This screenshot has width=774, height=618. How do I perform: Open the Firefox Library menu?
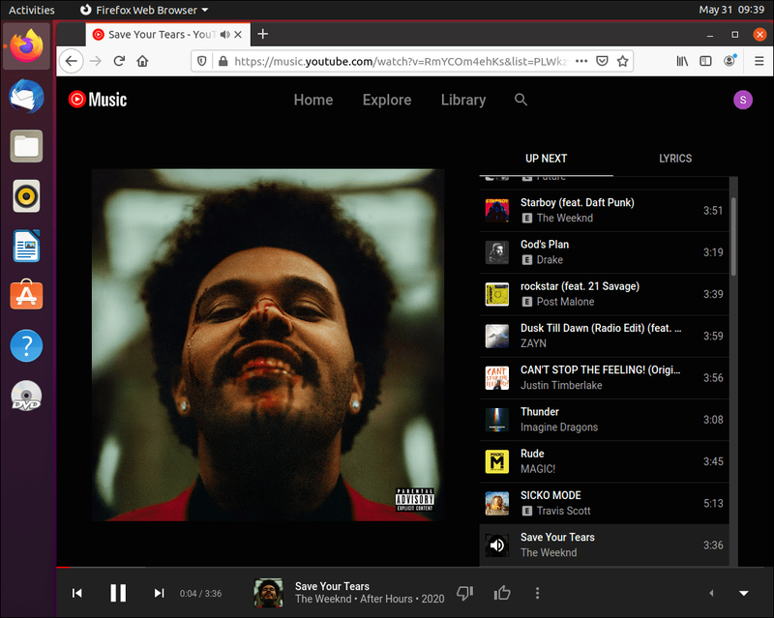tap(682, 61)
